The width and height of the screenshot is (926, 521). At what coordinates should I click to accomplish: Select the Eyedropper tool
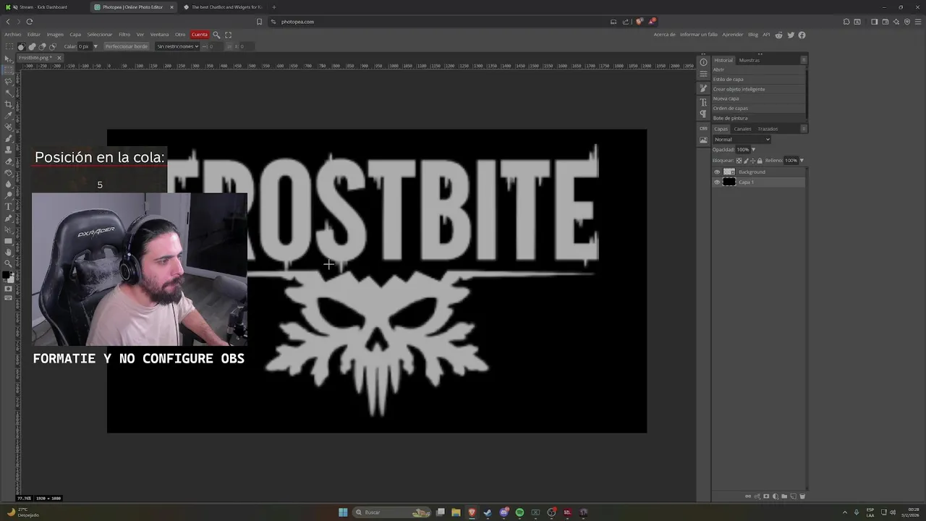(9, 116)
